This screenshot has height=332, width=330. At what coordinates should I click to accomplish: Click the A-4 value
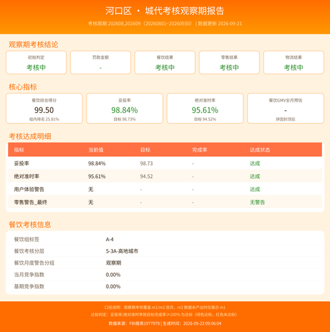coord(110,239)
